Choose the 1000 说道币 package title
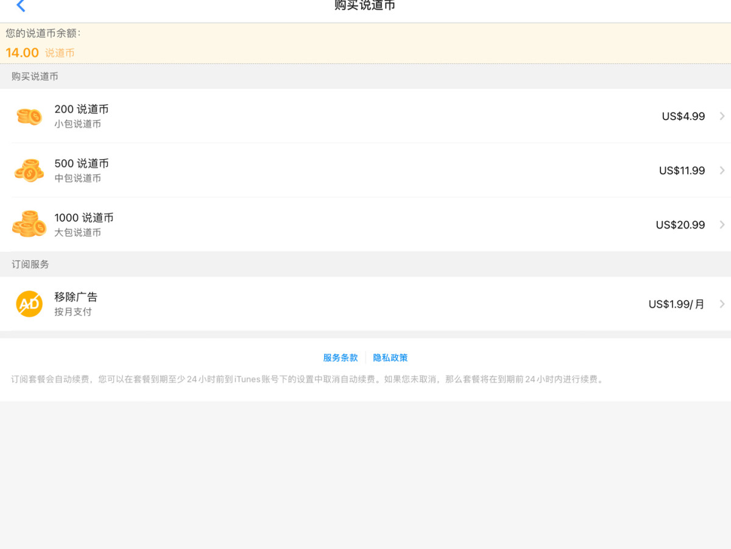This screenshot has height=549, width=731. click(x=84, y=218)
